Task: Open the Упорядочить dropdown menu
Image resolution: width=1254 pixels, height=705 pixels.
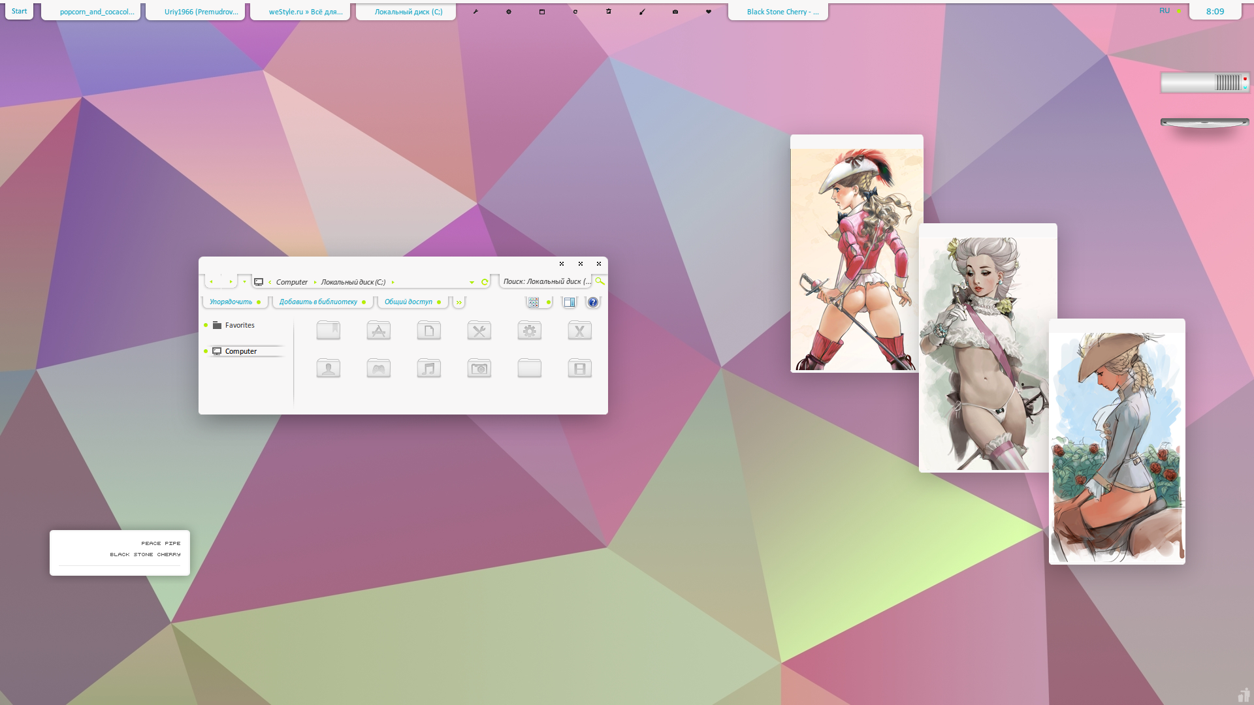Action: point(235,302)
